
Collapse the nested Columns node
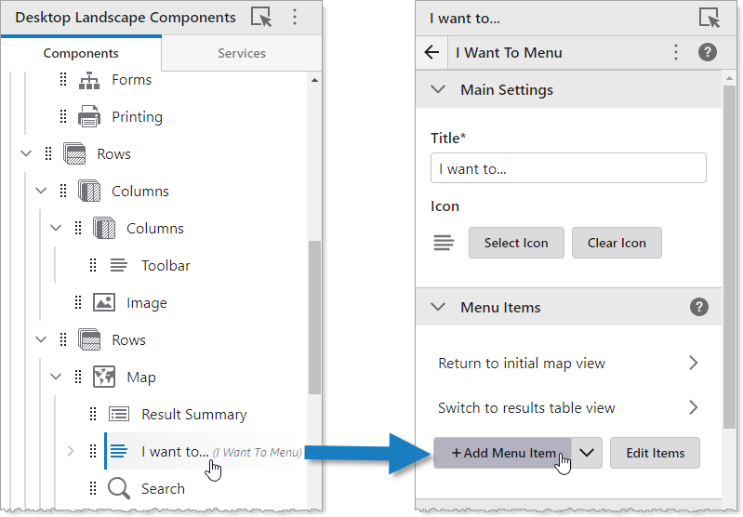56,228
